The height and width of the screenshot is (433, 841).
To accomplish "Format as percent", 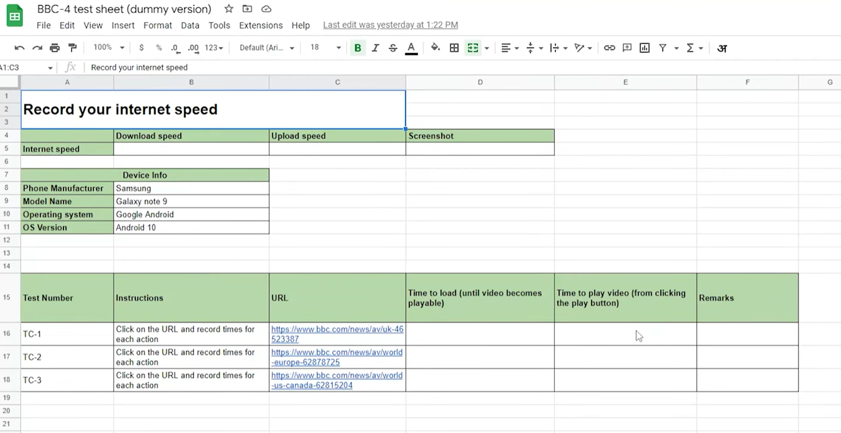I will click(159, 48).
